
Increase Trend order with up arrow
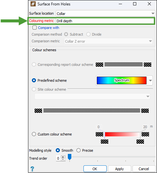click(x=63, y=157)
